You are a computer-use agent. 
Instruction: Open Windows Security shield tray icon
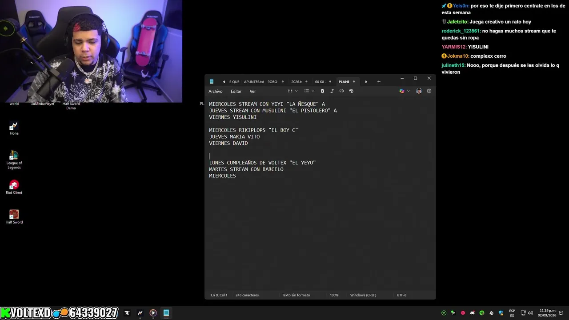coord(501,313)
